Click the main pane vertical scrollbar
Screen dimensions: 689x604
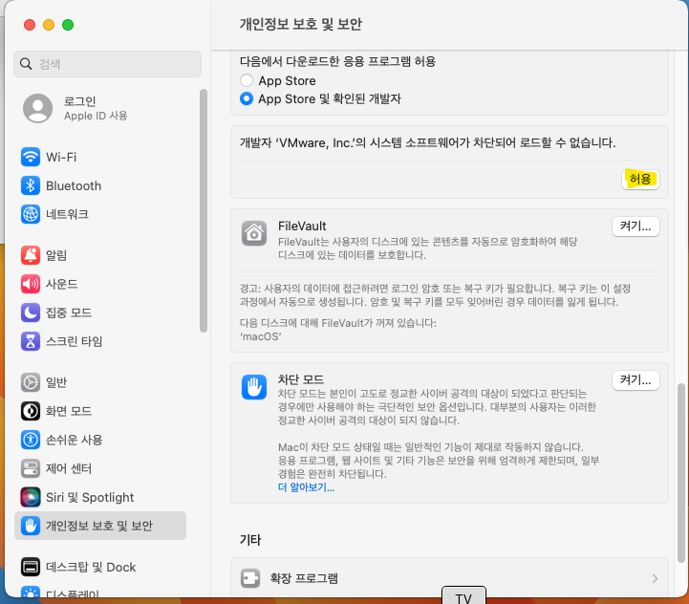(x=681, y=473)
